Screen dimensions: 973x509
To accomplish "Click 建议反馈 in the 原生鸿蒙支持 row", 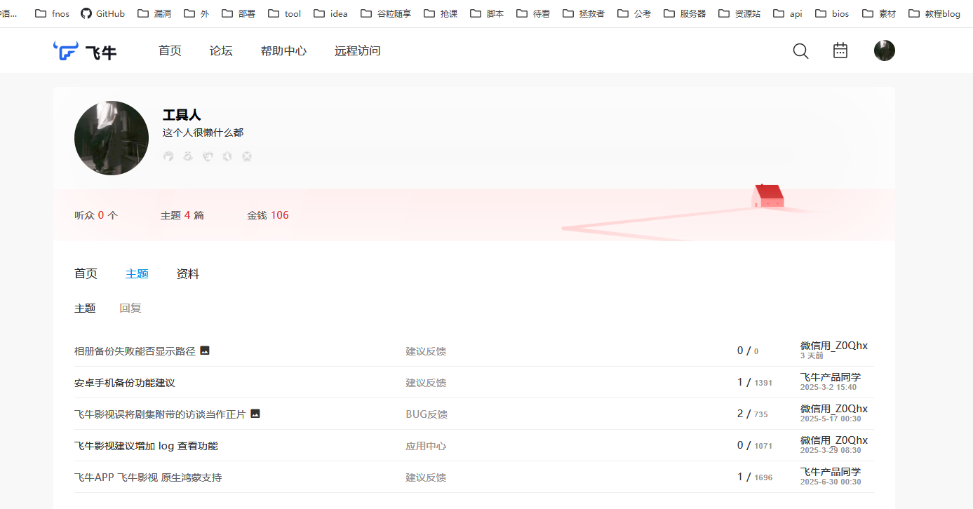I will coord(426,477).
